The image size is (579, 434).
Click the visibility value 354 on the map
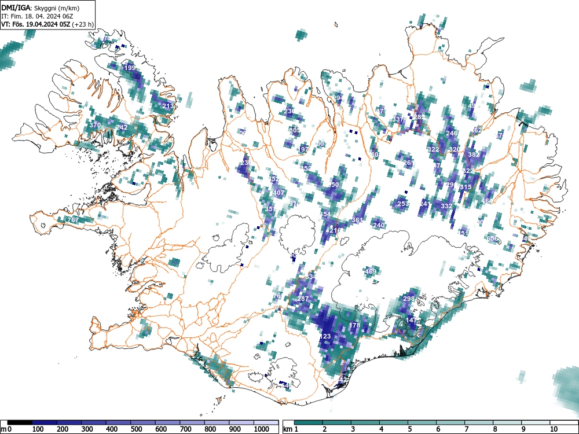325,215
